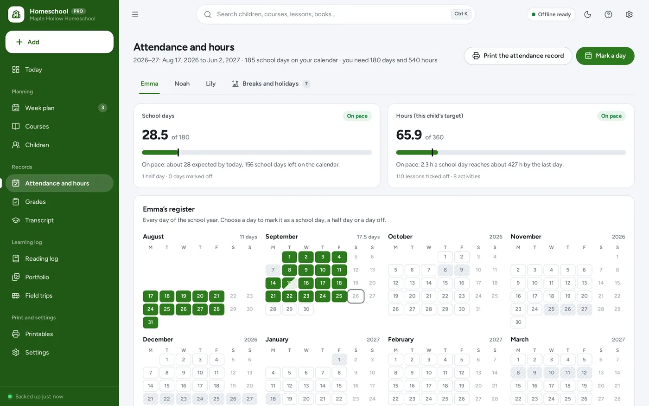This screenshot has height=406, width=649.
Task: Open settings gear in the top bar
Action: 629,14
